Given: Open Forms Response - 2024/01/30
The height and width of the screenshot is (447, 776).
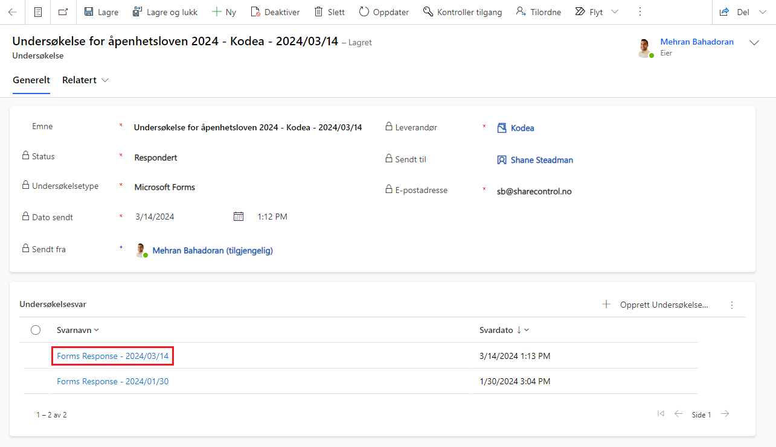Looking at the screenshot, I should click(112, 381).
